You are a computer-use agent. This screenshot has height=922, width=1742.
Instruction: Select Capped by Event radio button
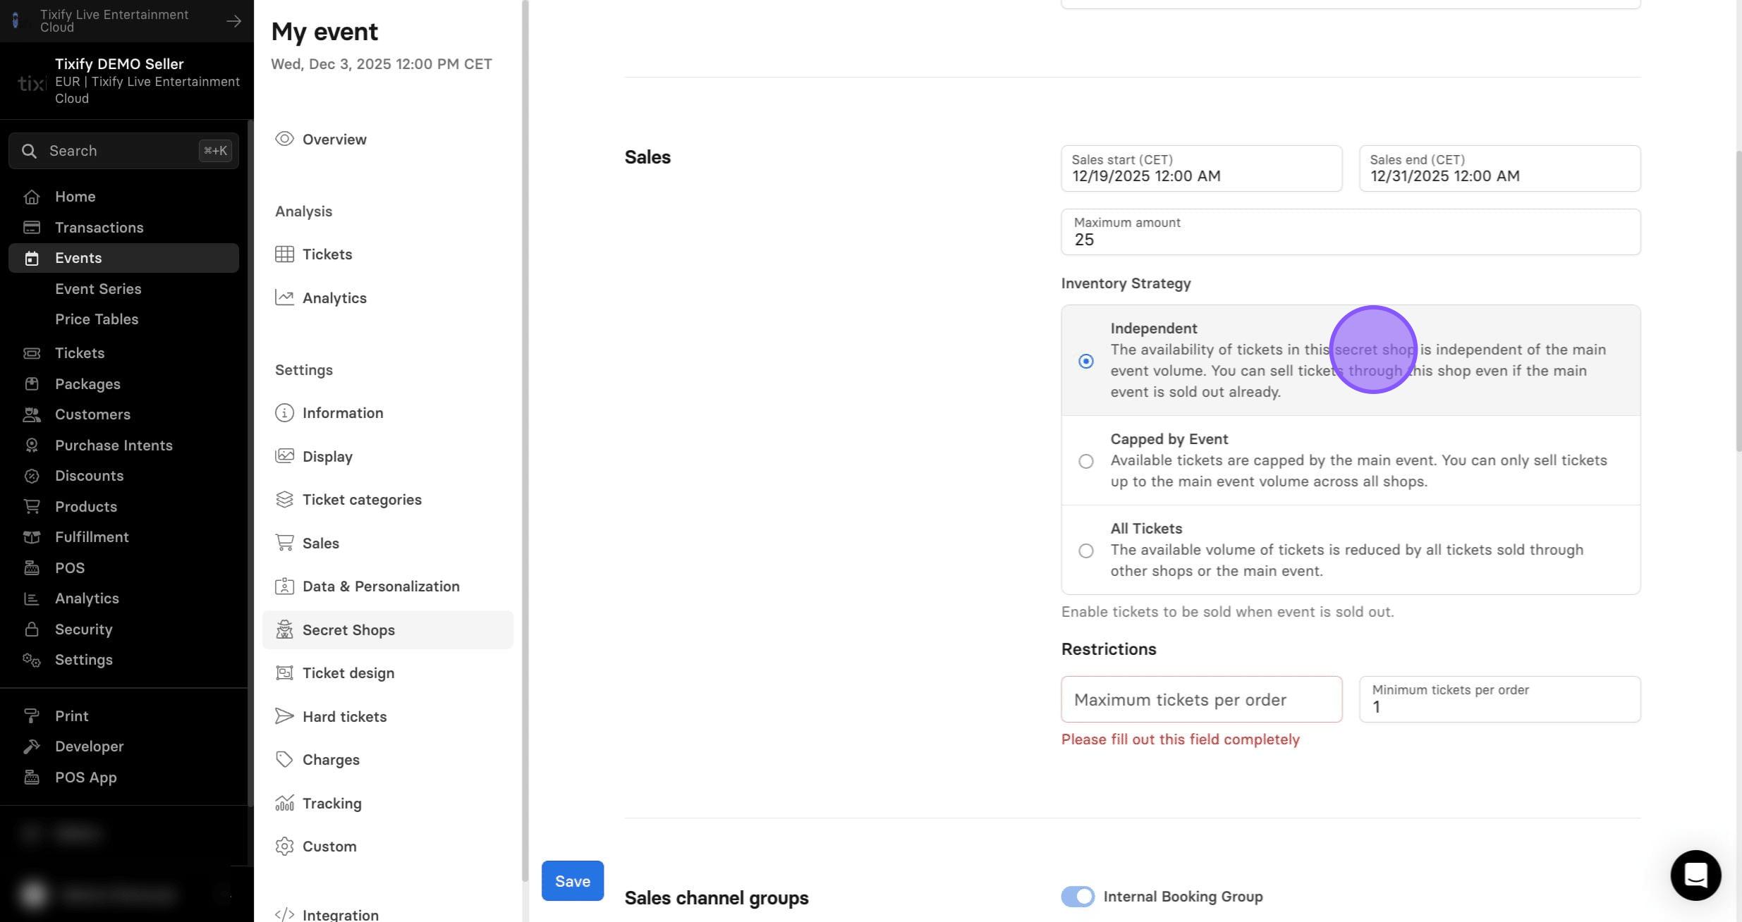tap(1086, 461)
